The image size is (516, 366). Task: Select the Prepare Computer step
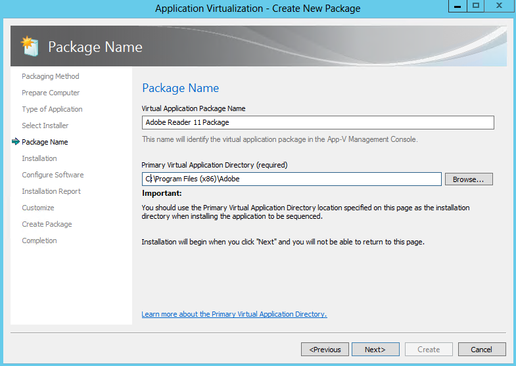click(51, 93)
